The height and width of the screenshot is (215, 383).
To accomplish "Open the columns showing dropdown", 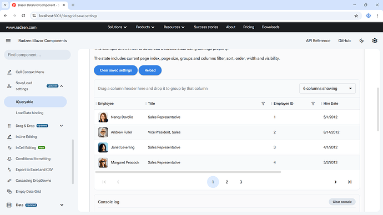I will 327,89.
